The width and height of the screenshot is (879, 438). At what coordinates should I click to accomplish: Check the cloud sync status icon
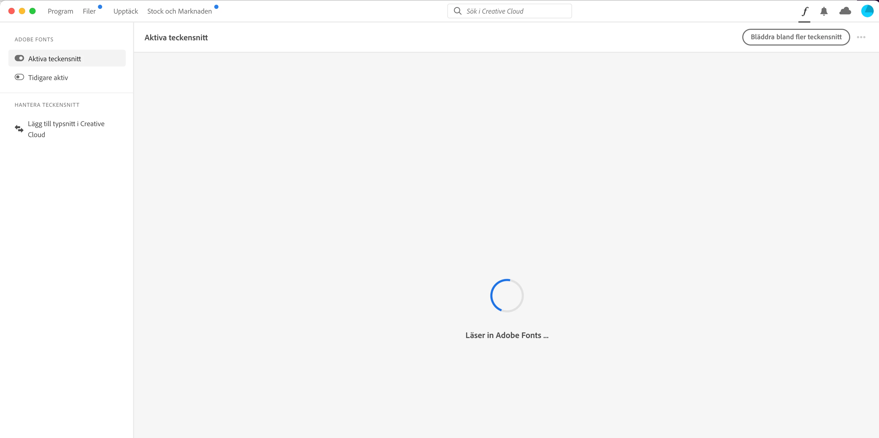click(845, 11)
